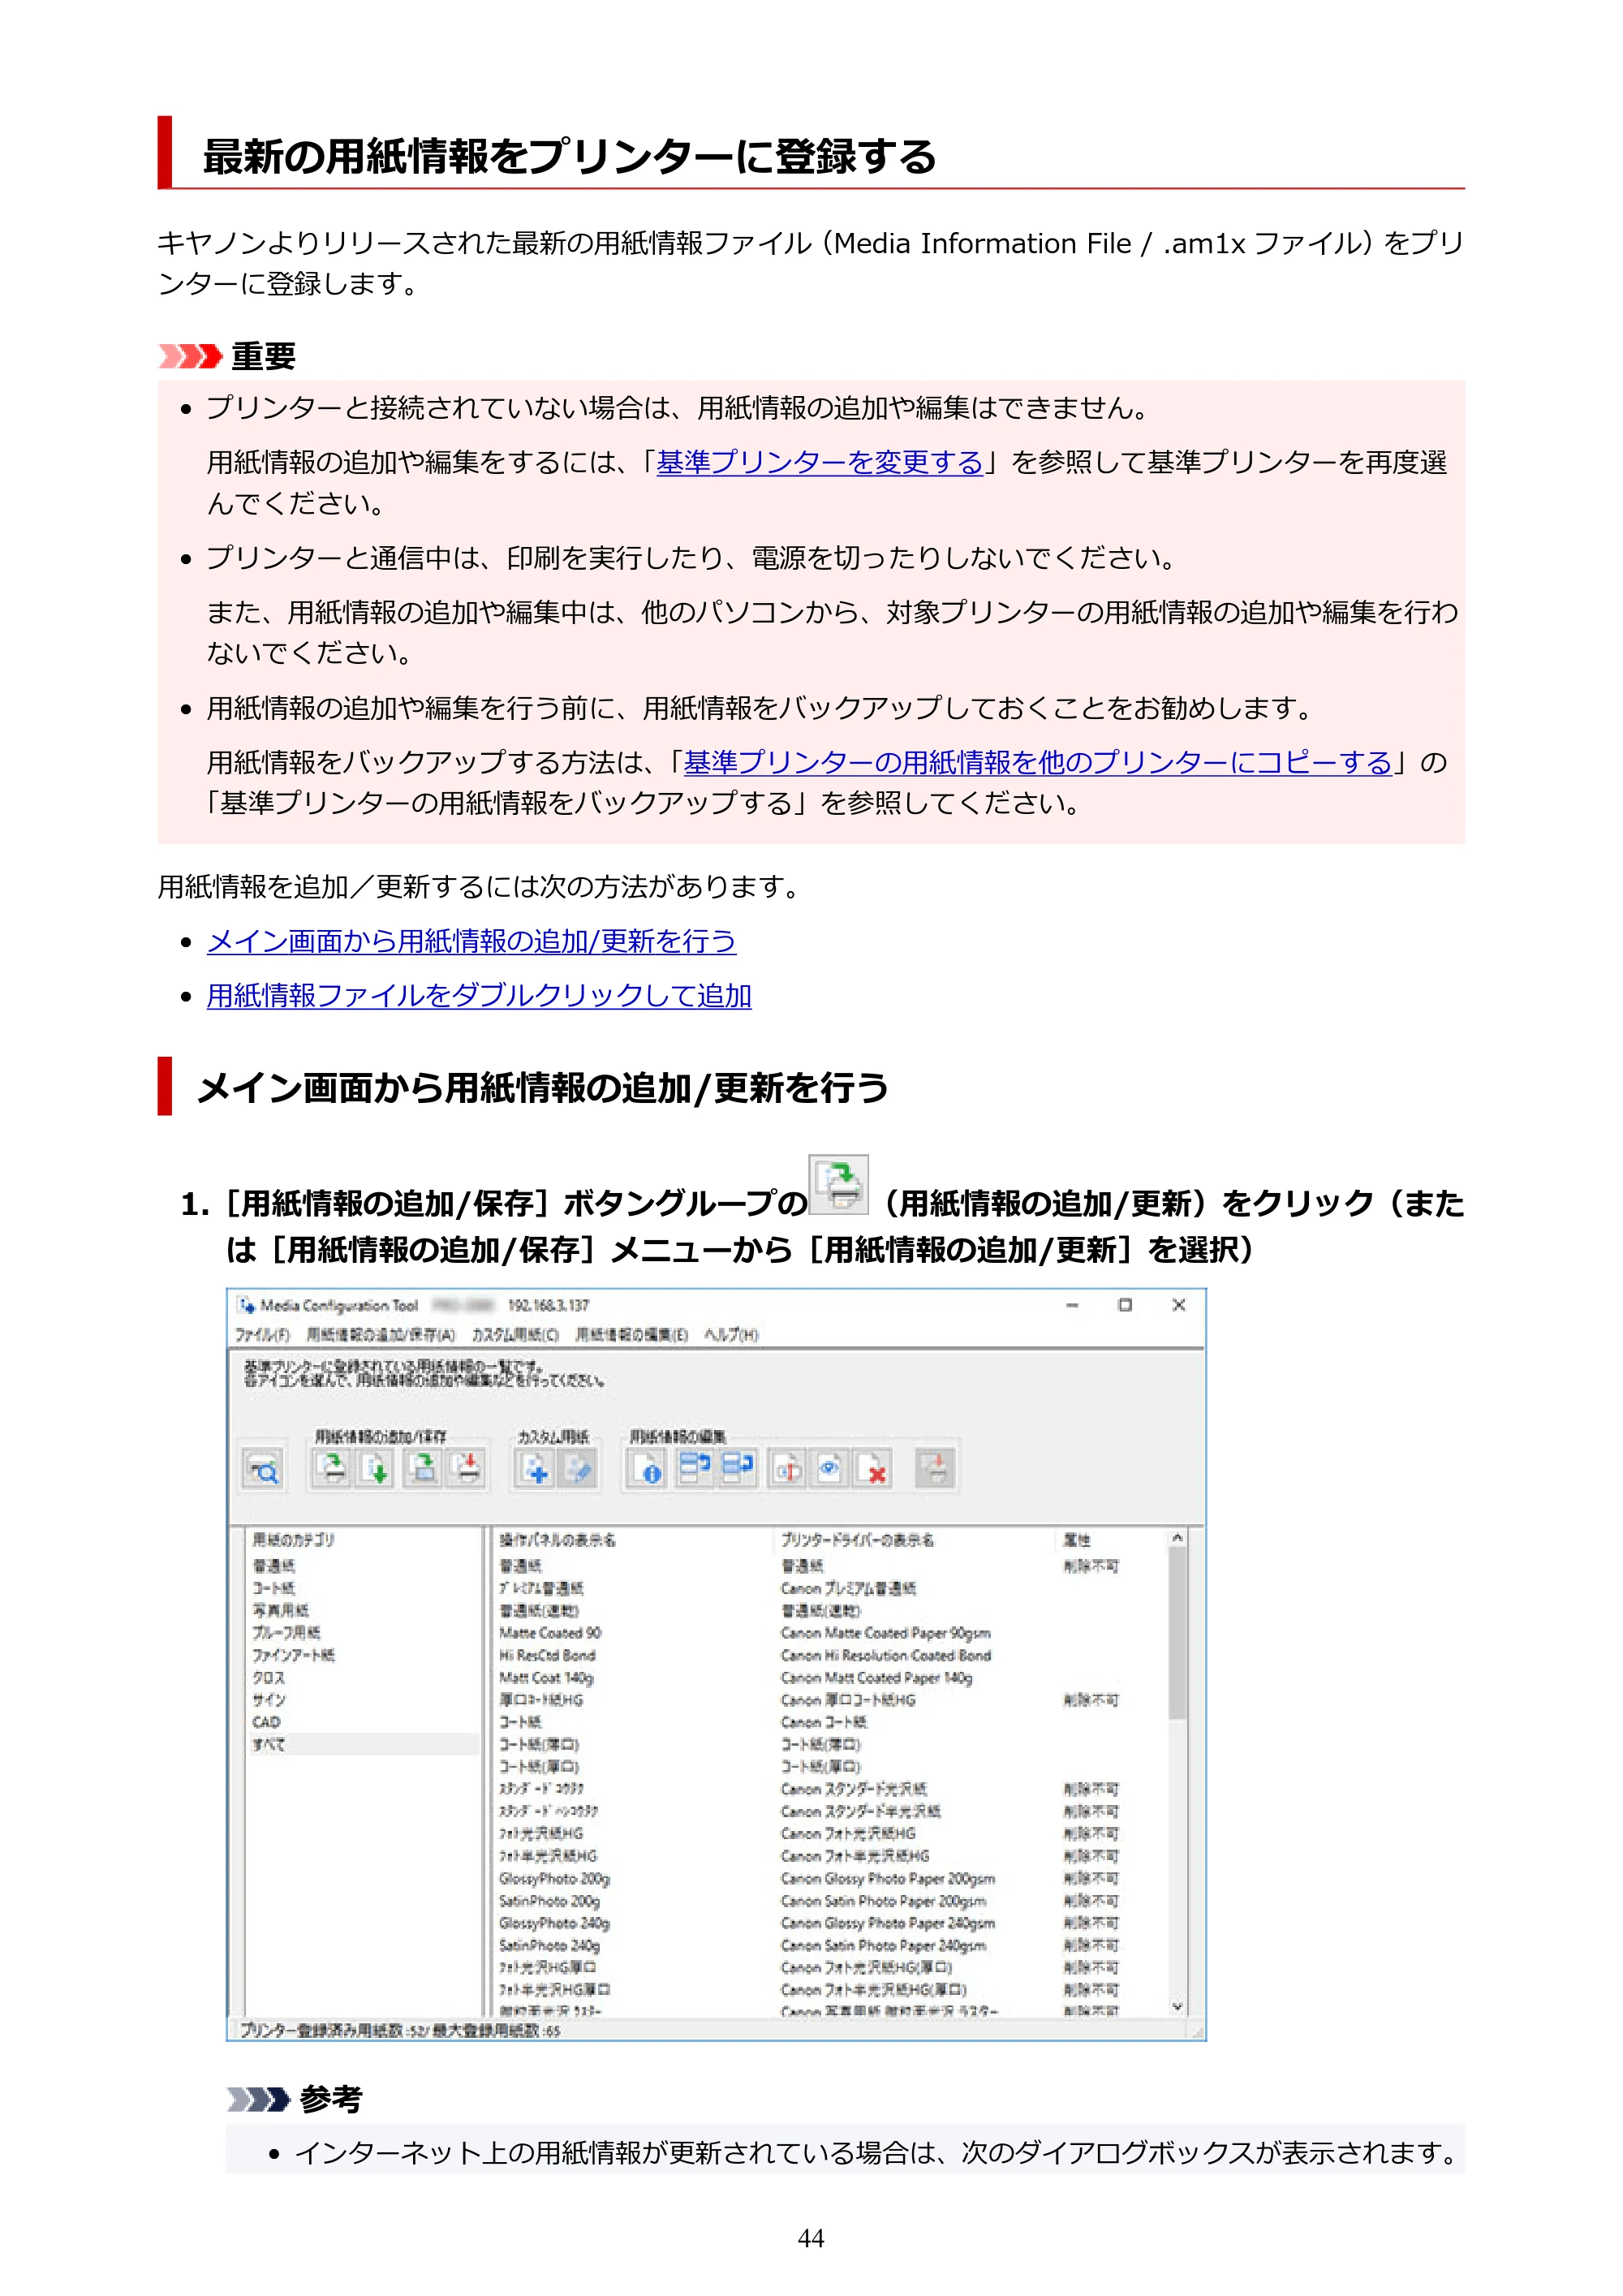
Task: Click the paper list scrollbar up arrow
Action: [1177, 1538]
